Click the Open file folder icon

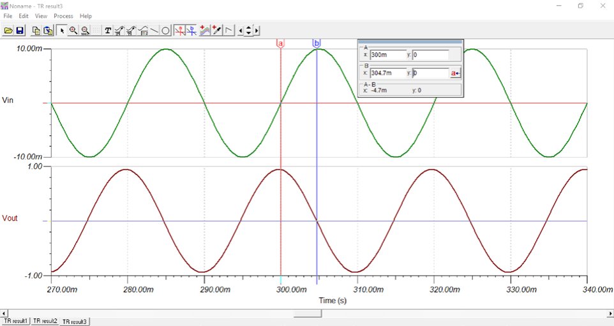(8, 30)
